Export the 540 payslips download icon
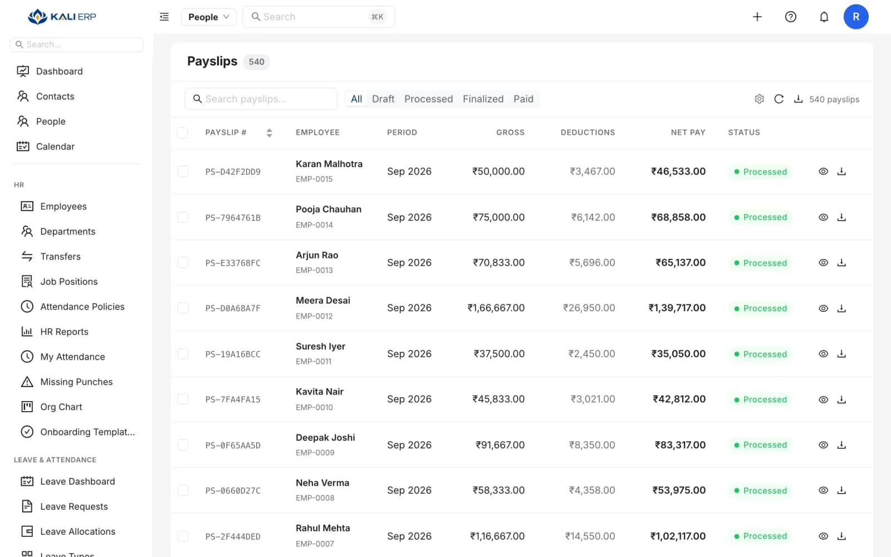The image size is (891, 557). point(798,99)
